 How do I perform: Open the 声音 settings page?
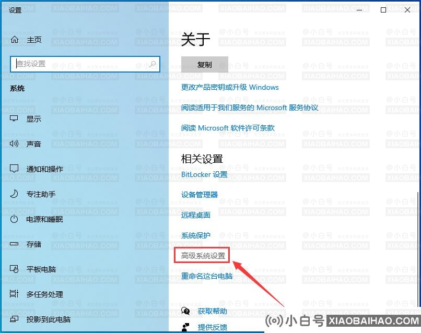pyautogui.click(x=33, y=144)
